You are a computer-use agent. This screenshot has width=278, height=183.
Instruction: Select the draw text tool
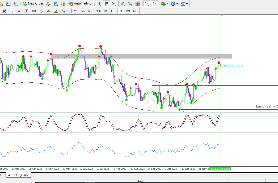pos(19,11)
